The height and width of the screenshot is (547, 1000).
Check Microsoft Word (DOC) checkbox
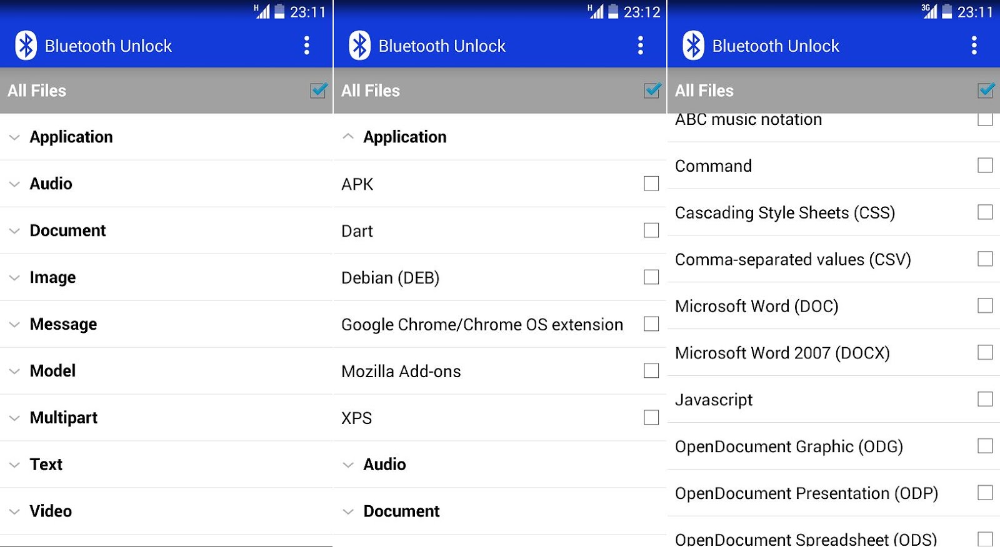[985, 306]
